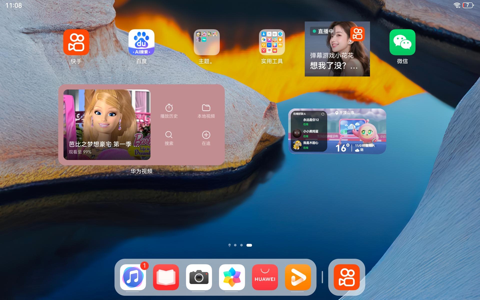The image size is (480, 300).
Task: Open Huawei Video app in dock
Action: coord(298,277)
